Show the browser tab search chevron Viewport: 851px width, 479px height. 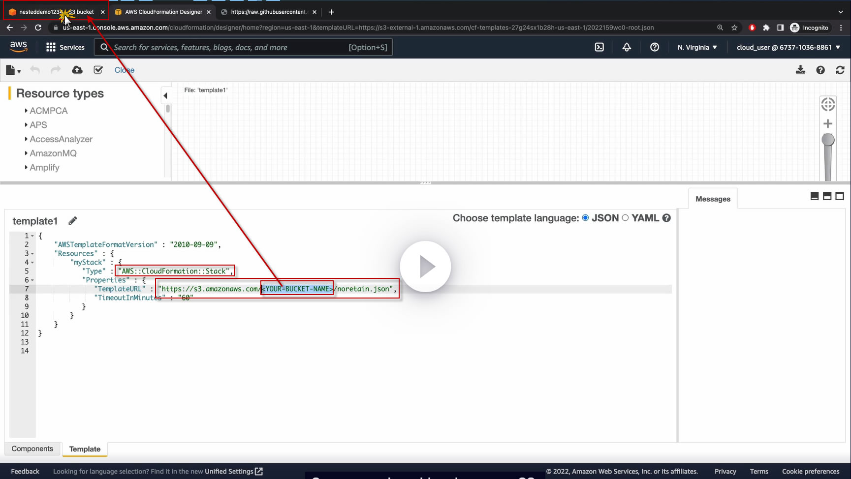coord(841,12)
